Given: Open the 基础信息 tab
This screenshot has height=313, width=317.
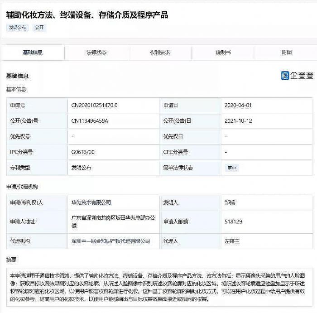Looking at the screenshot, I should coord(33,53).
